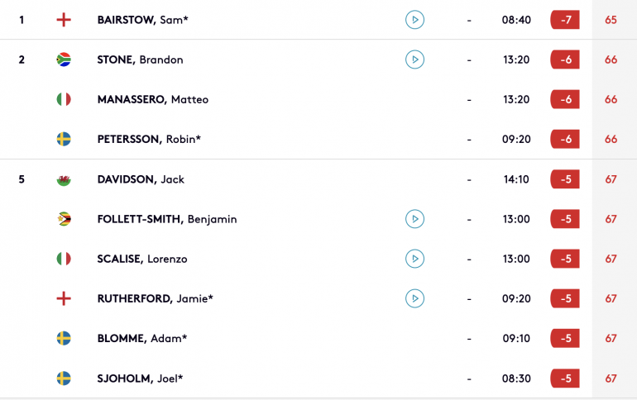Watch Benjamin Follett-Smith's video clip
This screenshot has width=637, height=400.
[x=414, y=219]
